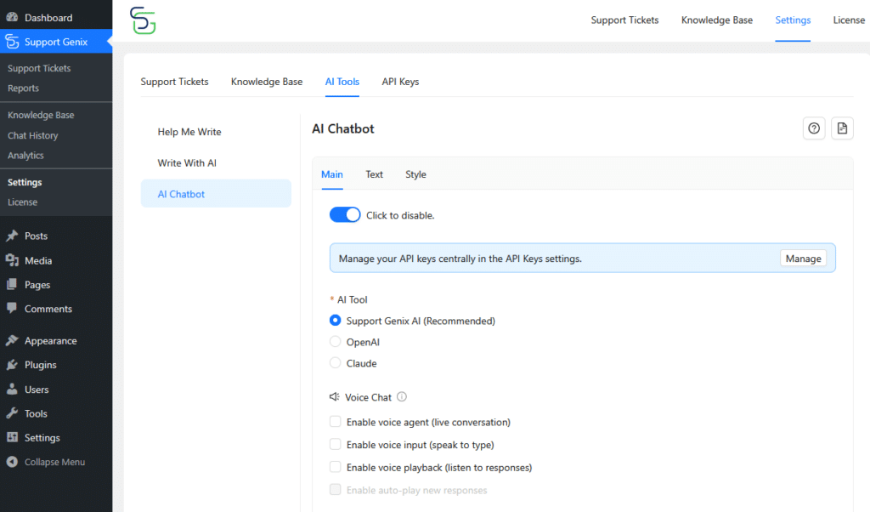Click the documentation file icon

pos(842,128)
